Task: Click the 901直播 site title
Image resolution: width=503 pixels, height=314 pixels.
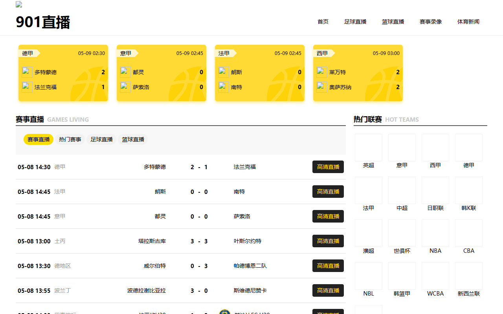Action: [x=43, y=22]
